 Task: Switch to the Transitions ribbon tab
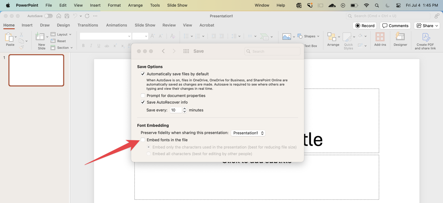coord(88,25)
